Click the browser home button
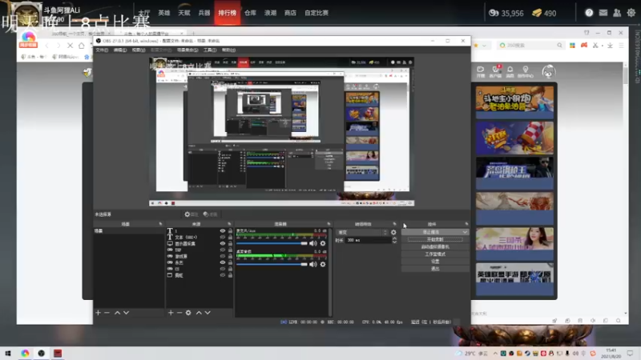Viewport: 641px width, 360px height. coord(82,46)
